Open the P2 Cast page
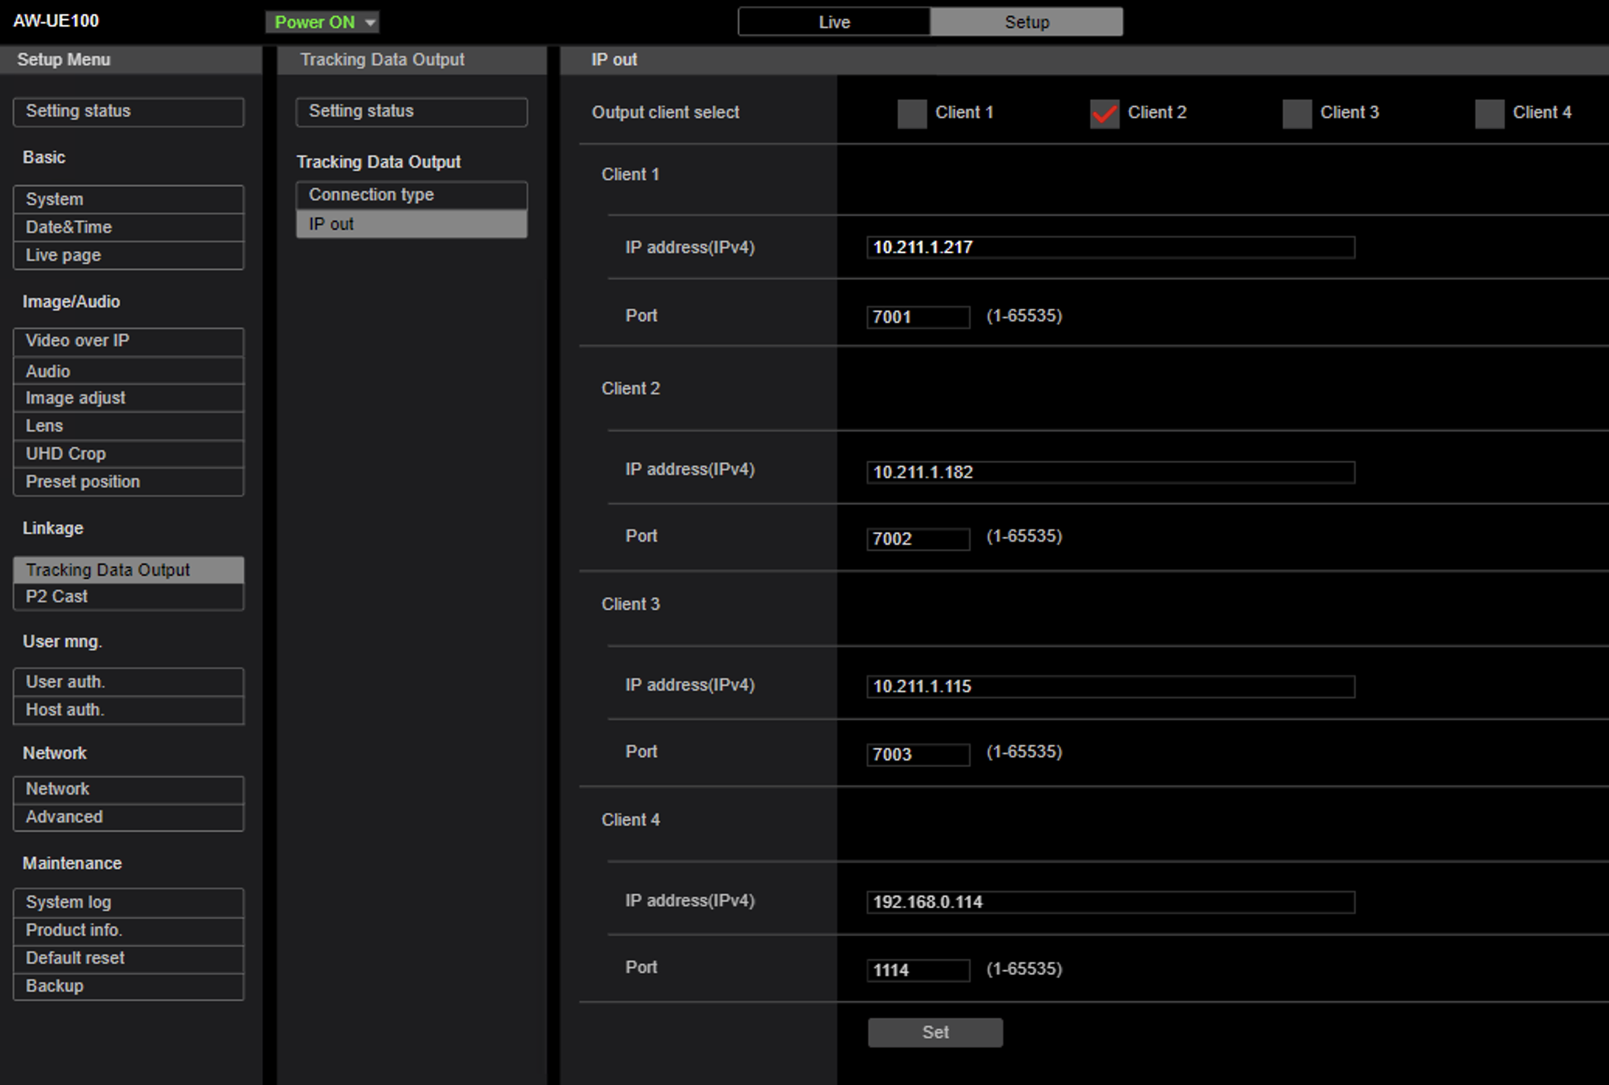The image size is (1609, 1085). pyautogui.click(x=128, y=596)
